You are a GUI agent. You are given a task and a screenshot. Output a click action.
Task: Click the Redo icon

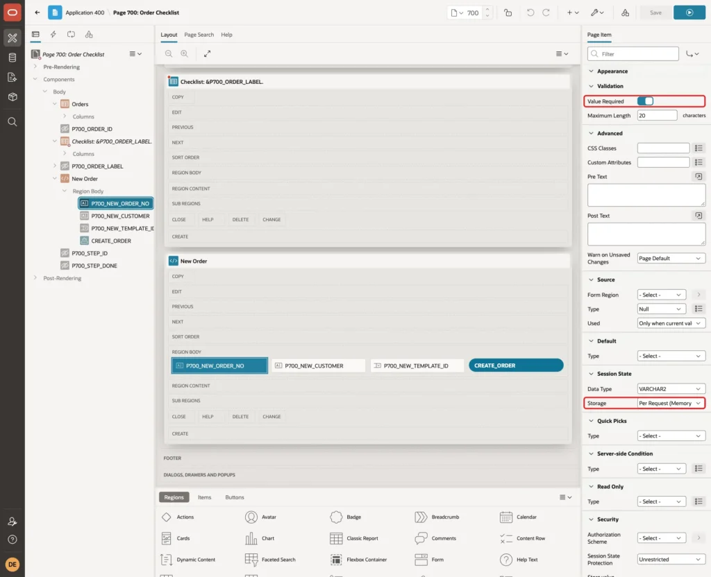(x=546, y=12)
